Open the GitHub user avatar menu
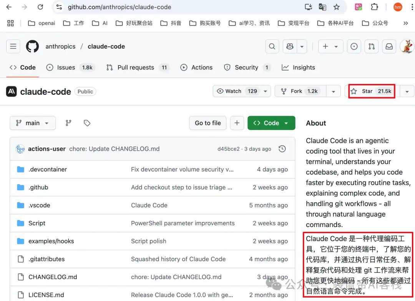Screen dimensions: 415x301 click(x=407, y=46)
